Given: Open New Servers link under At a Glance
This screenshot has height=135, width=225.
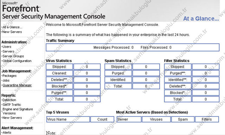Looking at the screenshot, I should pos(12,32).
